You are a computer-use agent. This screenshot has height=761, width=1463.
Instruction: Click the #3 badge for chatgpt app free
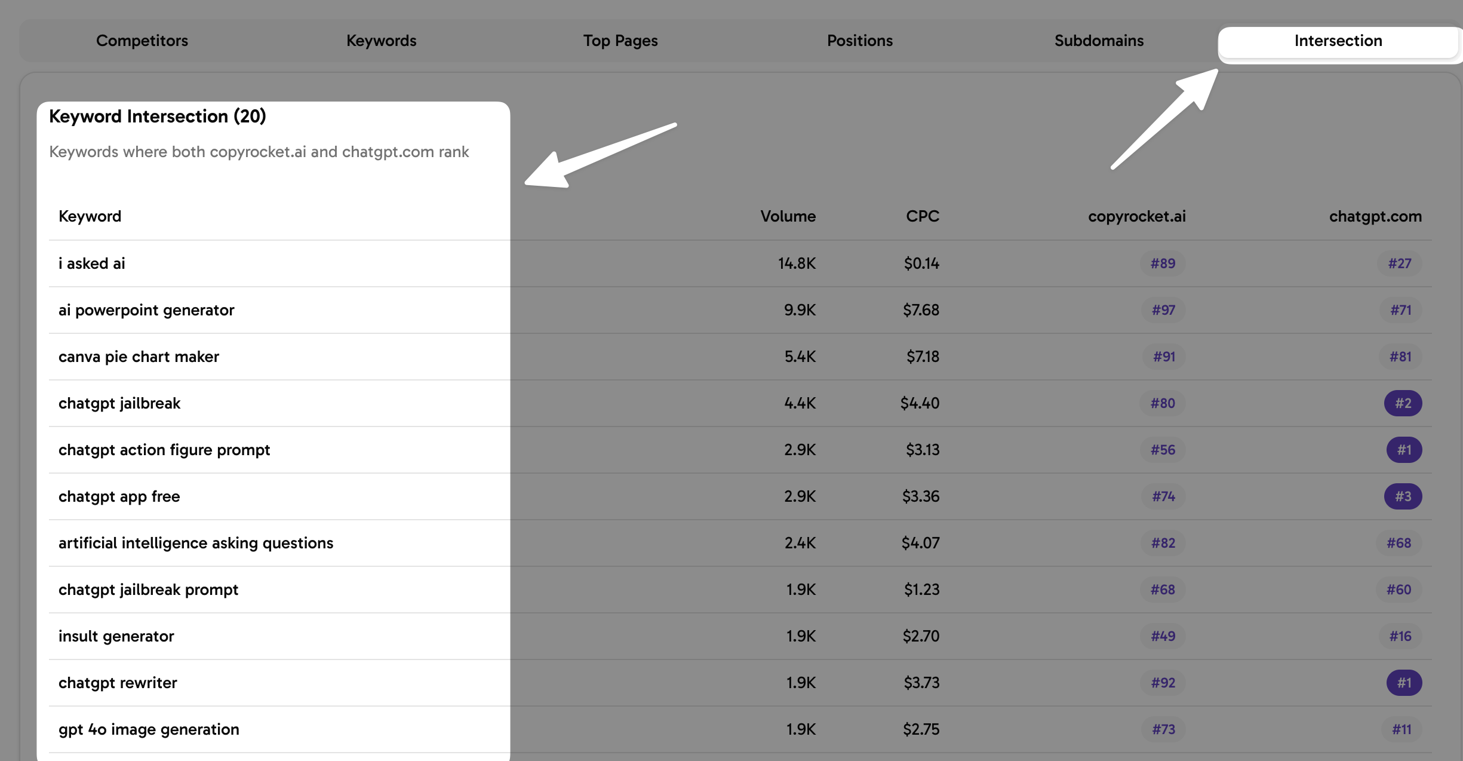1403,496
